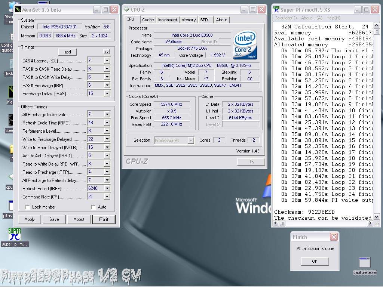This screenshot has width=383, height=287.
Task: Switch to the Cache tab in CPU-Z
Action: pyautogui.click(x=148, y=20)
